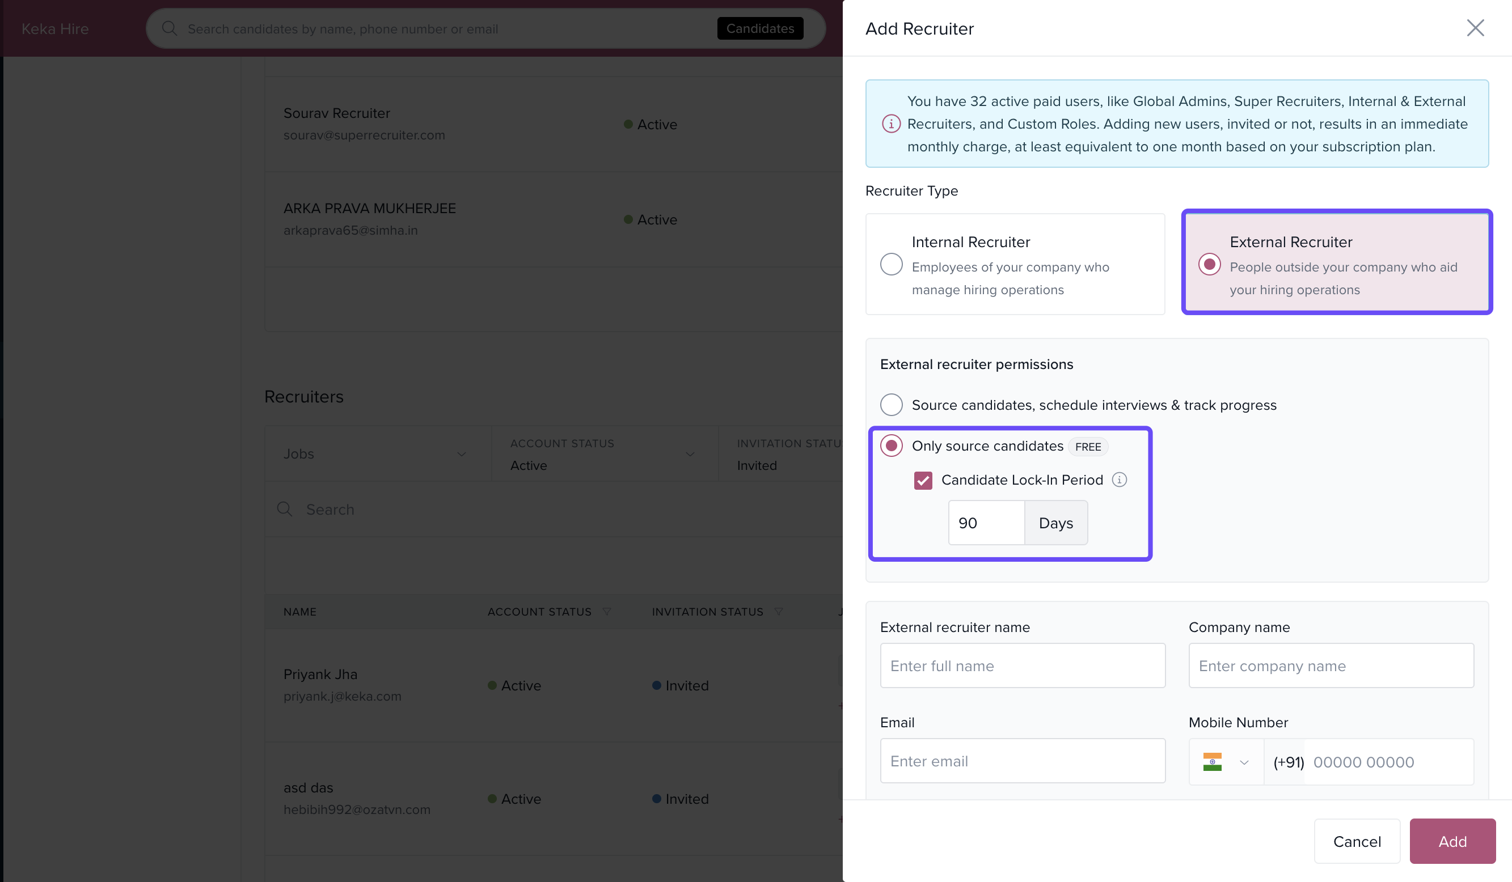Select the External Recruiter radio option
Screen dimensions: 1512x882
pyautogui.click(x=1209, y=264)
